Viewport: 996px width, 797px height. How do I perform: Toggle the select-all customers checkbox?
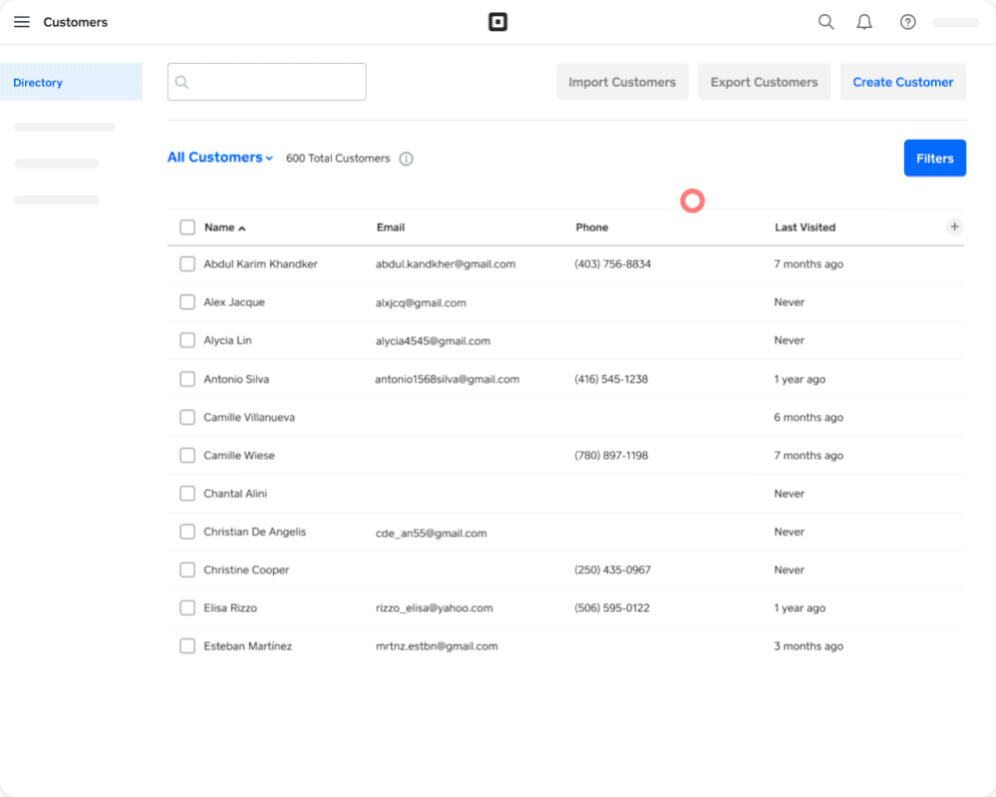(187, 227)
